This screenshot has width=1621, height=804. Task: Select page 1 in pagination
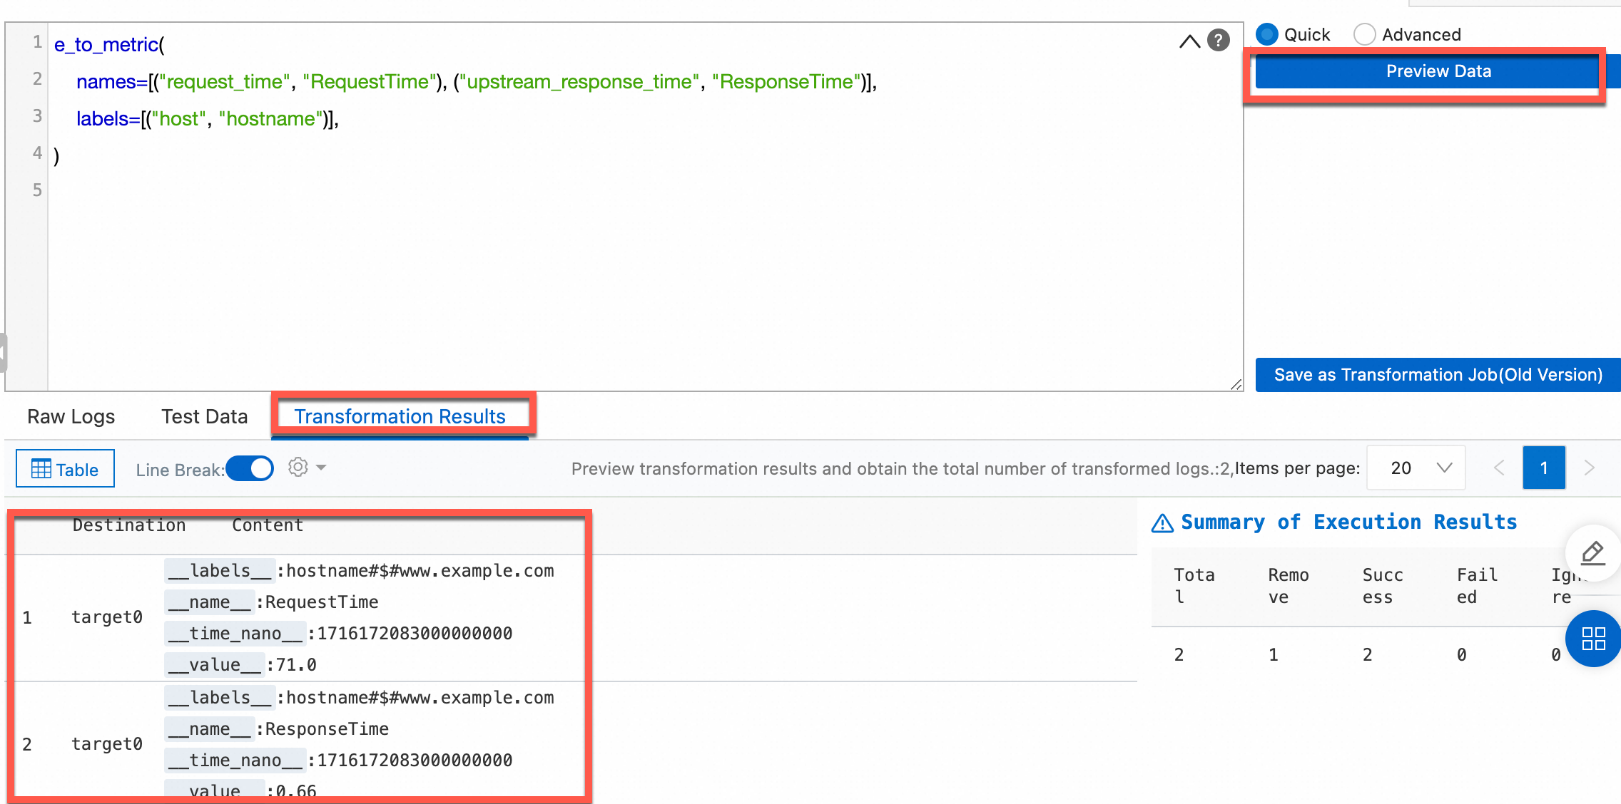click(1544, 468)
